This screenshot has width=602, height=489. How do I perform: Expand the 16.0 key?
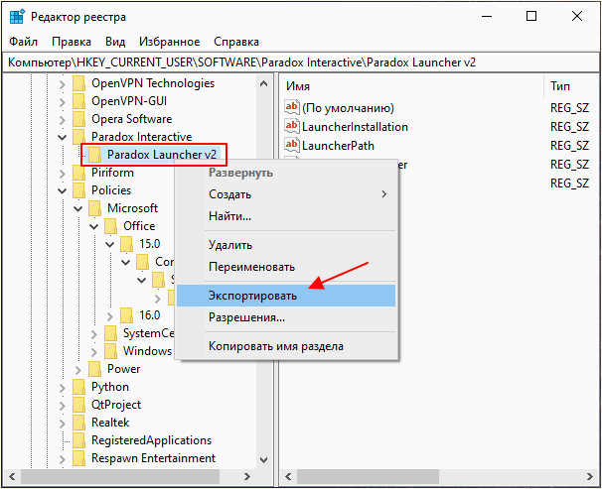(x=110, y=316)
